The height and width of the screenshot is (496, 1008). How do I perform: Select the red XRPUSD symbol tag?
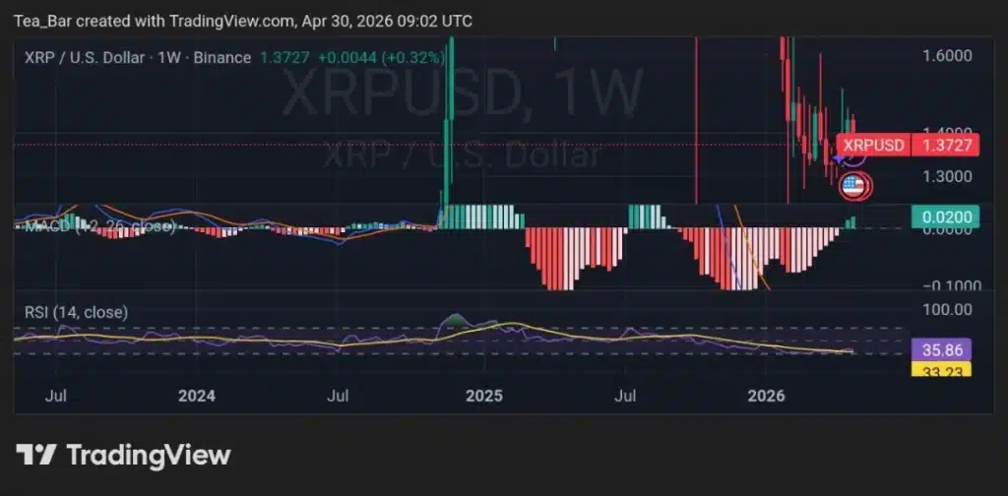[874, 146]
